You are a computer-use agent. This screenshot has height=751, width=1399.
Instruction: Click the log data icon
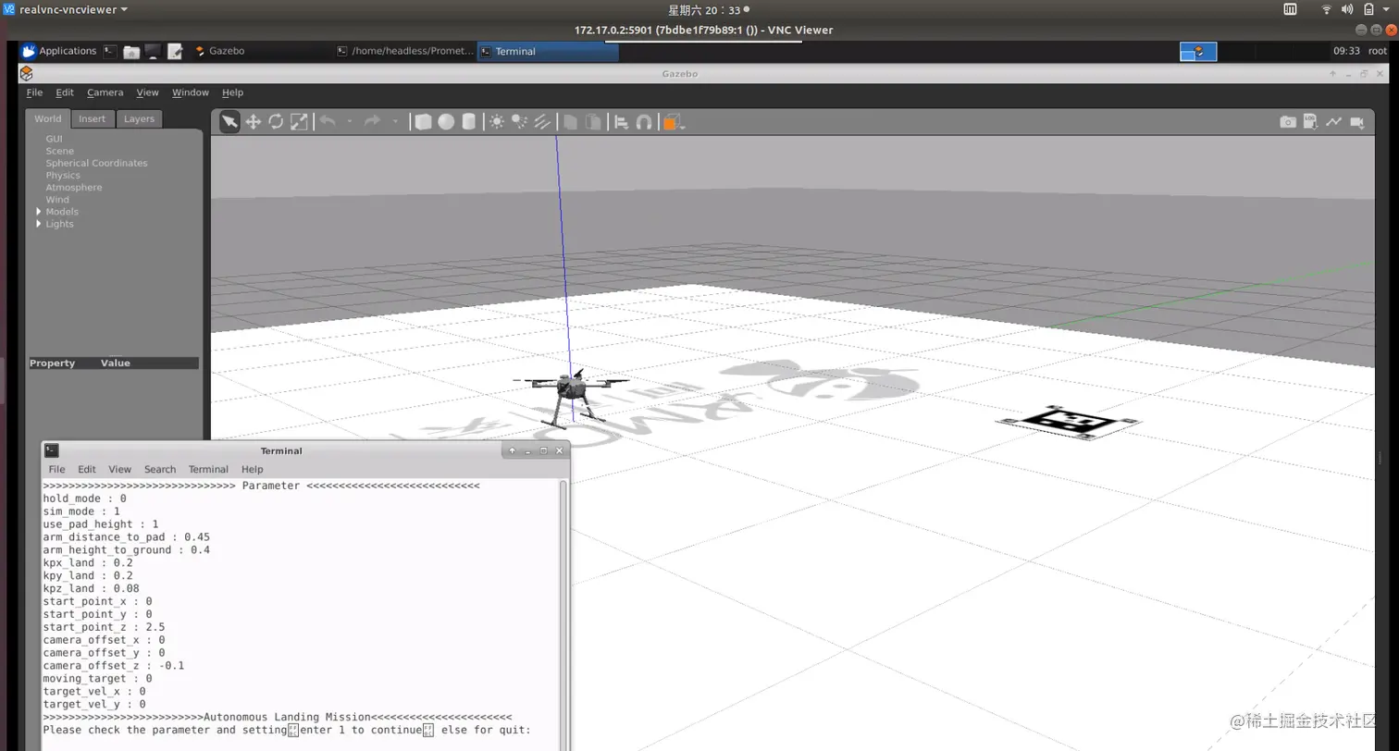(1311, 121)
